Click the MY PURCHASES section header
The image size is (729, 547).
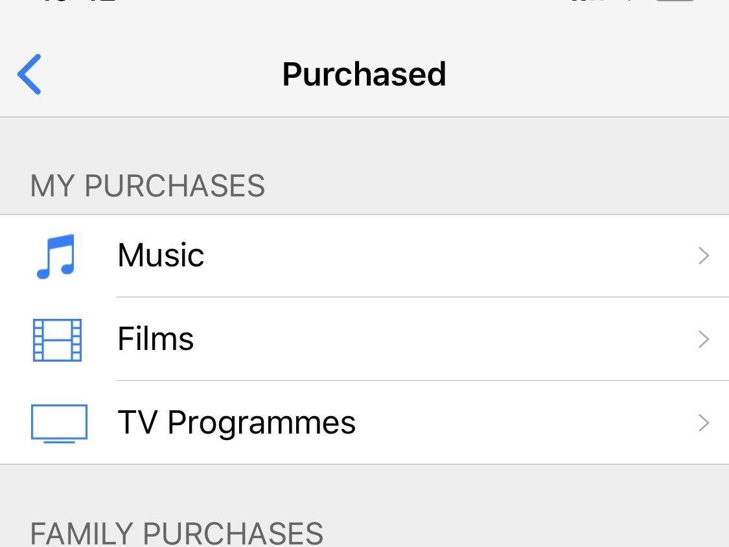pyautogui.click(x=148, y=186)
